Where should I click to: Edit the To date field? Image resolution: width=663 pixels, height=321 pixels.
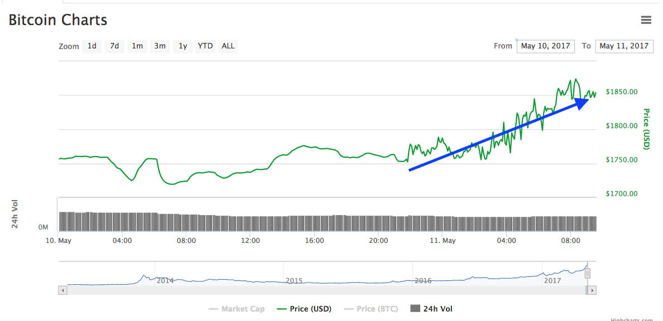pos(624,46)
